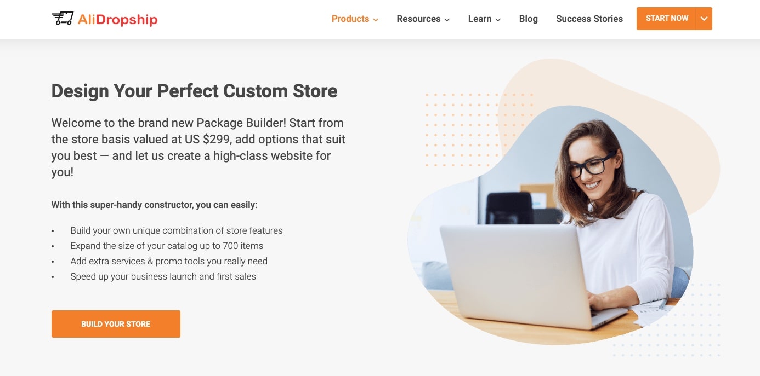This screenshot has width=760, height=376.
Task: Click the Design Your Perfect Custom Store heading
Action: pyautogui.click(x=194, y=91)
